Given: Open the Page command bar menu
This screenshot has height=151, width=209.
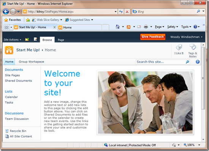Looking at the screenshot, I should coord(160,27).
